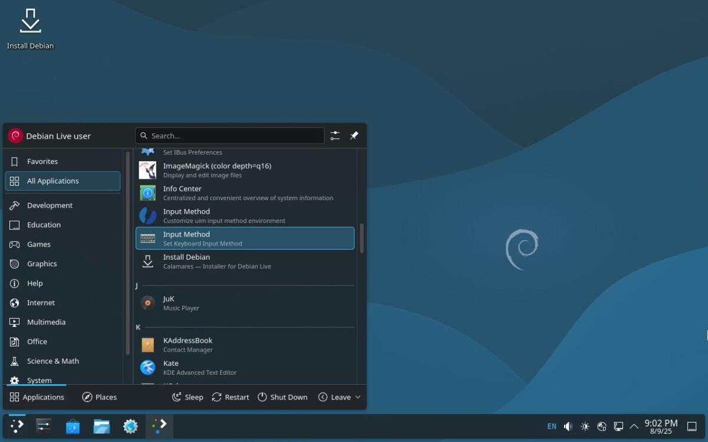Click the Show Desktop taskbar button

(693, 426)
